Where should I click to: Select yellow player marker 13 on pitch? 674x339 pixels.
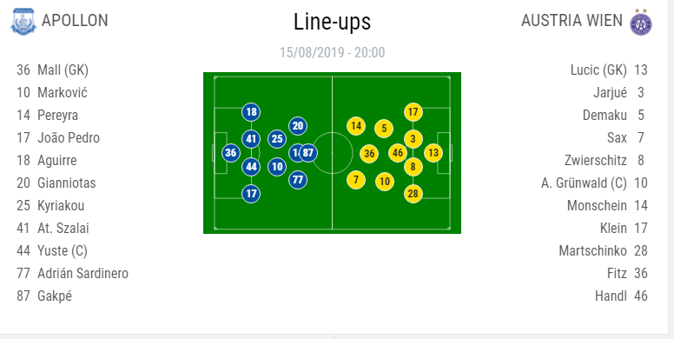[x=433, y=153]
